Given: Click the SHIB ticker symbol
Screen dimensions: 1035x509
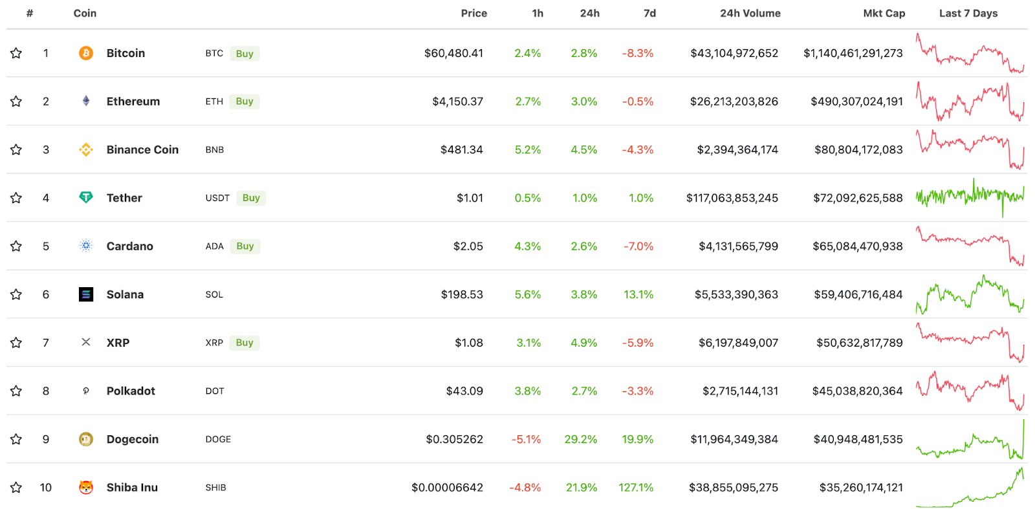Looking at the screenshot, I should [215, 487].
